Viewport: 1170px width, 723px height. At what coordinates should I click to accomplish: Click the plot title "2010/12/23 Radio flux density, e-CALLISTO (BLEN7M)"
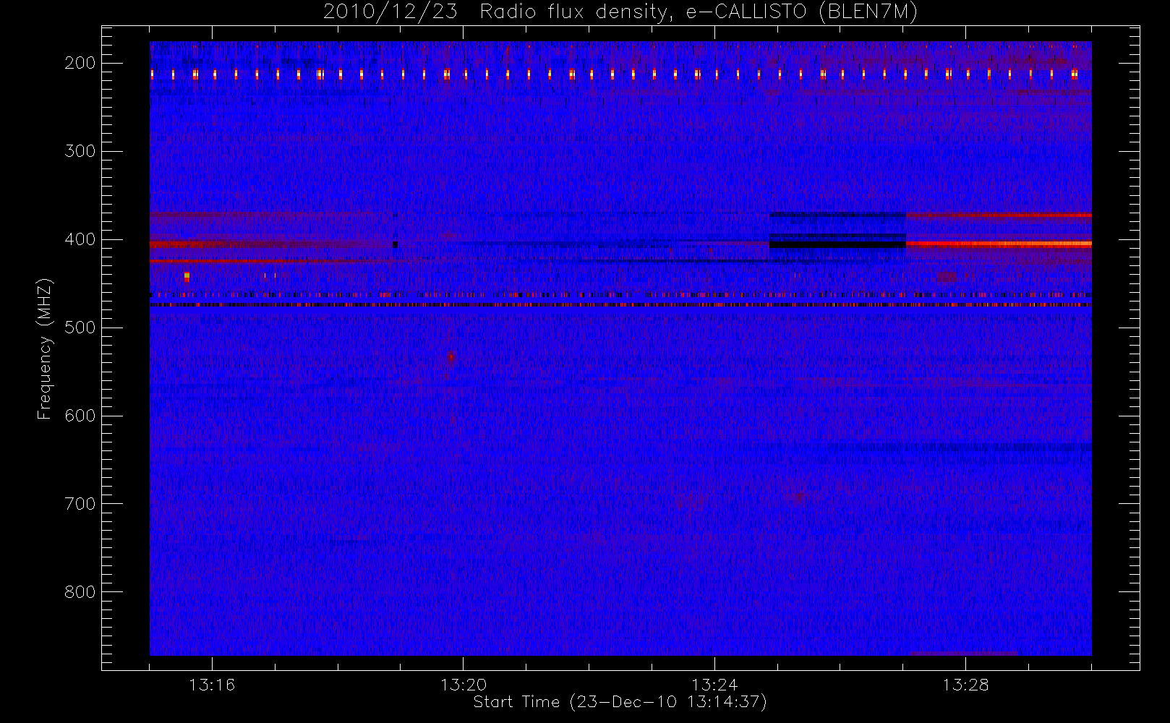pos(620,12)
